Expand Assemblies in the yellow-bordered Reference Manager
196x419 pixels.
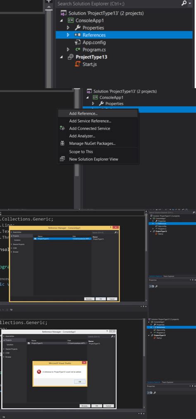[x=12, y=232]
